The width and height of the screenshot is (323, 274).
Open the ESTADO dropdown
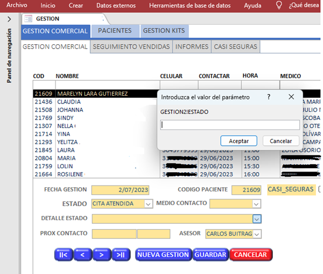148,204
